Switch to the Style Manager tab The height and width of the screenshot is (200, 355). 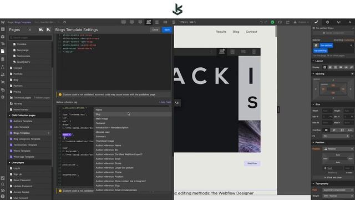tap(339, 22)
